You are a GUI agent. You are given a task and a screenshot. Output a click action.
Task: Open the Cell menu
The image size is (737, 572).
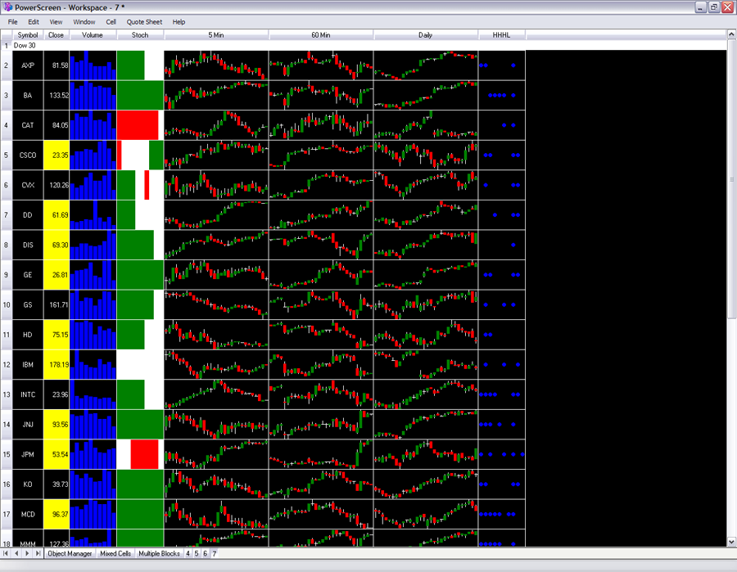coord(111,22)
